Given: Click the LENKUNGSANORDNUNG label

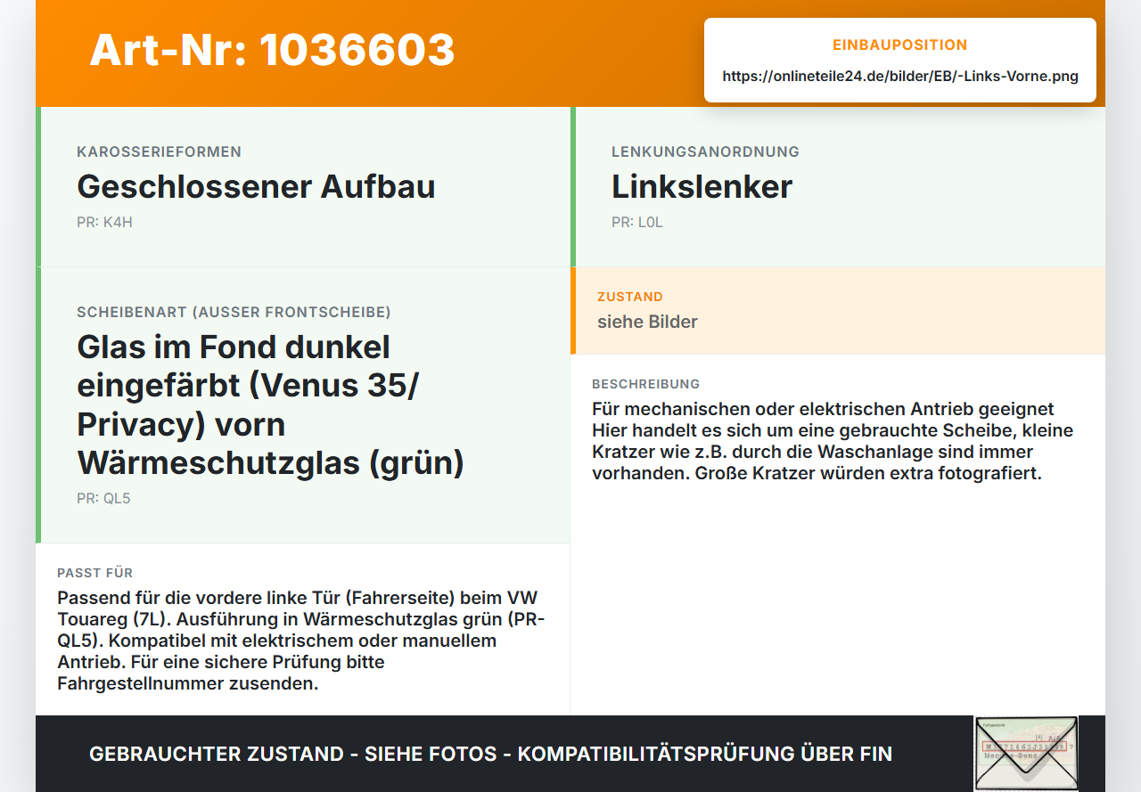Looking at the screenshot, I should 705,151.
